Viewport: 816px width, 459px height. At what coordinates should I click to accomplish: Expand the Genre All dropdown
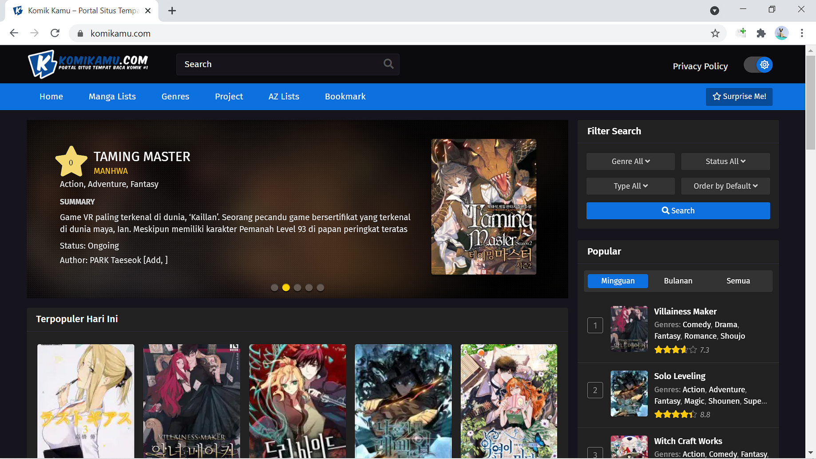pyautogui.click(x=630, y=161)
